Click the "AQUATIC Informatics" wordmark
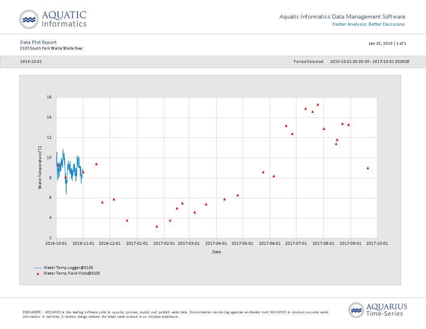The height and width of the screenshot is (329, 426). point(64,19)
